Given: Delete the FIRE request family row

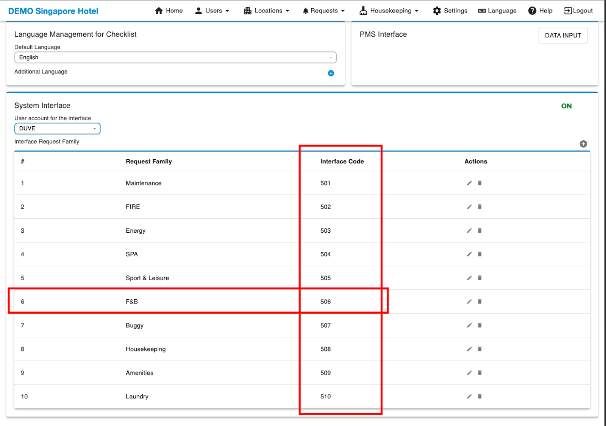Looking at the screenshot, I should (x=479, y=207).
